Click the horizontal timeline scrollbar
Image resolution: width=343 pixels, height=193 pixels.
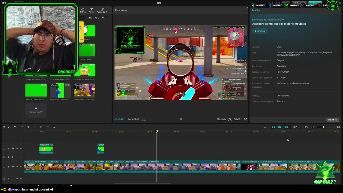(143, 183)
